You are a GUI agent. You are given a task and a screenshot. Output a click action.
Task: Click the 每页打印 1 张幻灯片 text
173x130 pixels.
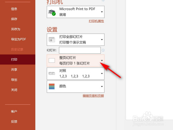74,63
